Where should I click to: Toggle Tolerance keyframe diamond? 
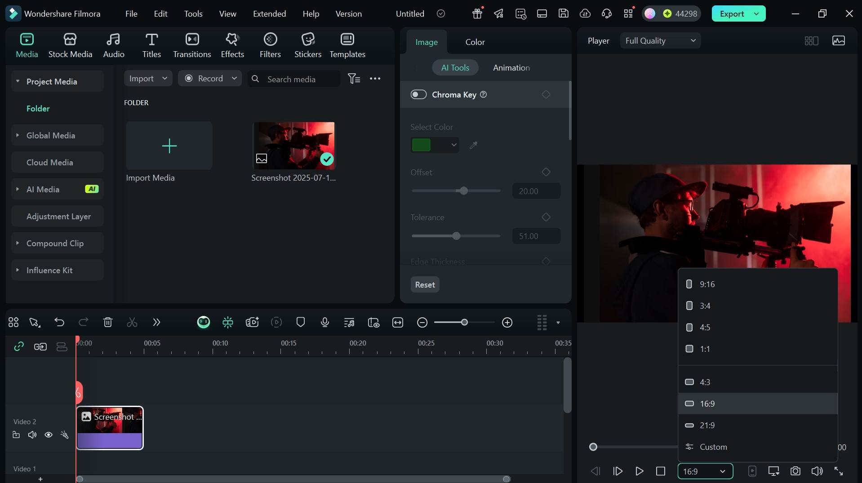[546, 217]
